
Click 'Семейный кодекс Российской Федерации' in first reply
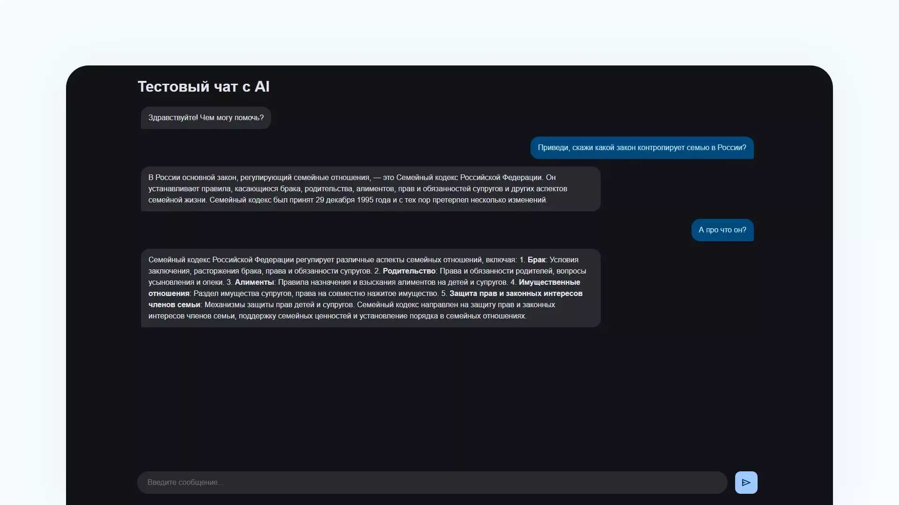tap(469, 178)
